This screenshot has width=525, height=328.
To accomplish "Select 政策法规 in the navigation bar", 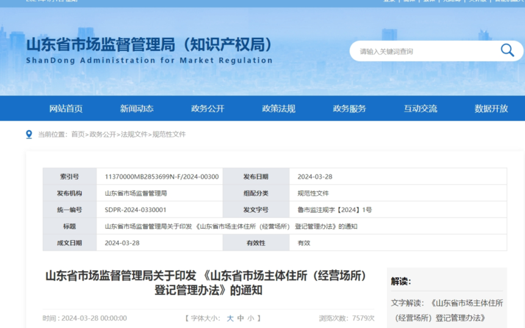I will (278, 109).
